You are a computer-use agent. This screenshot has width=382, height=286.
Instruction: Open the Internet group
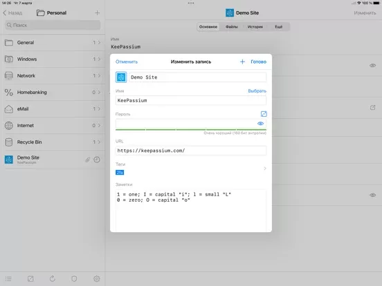pos(53,125)
